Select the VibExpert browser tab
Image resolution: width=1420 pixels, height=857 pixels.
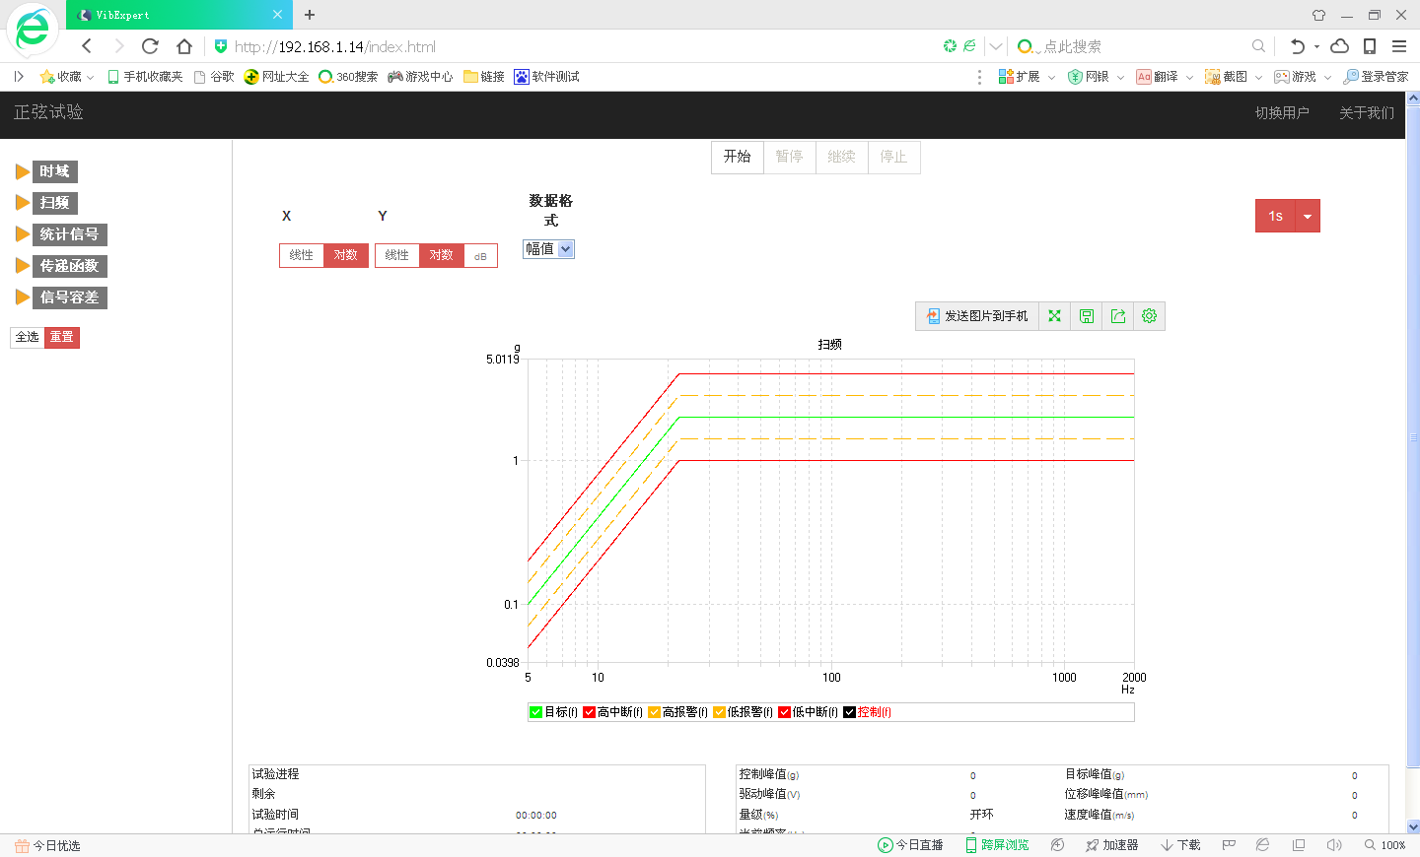[179, 15]
